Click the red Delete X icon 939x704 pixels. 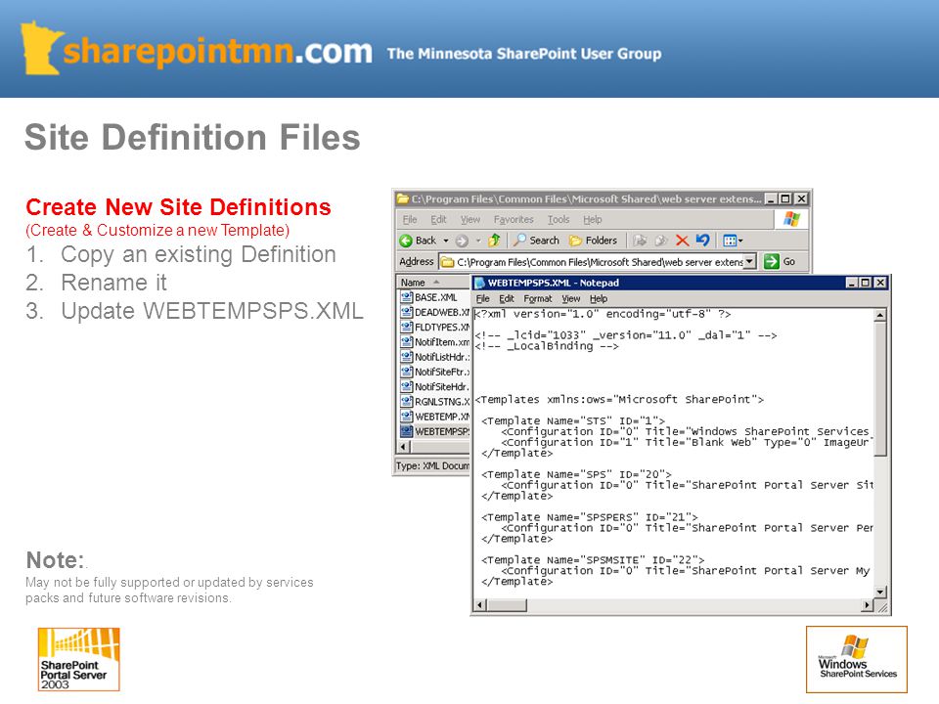pyautogui.click(x=682, y=241)
